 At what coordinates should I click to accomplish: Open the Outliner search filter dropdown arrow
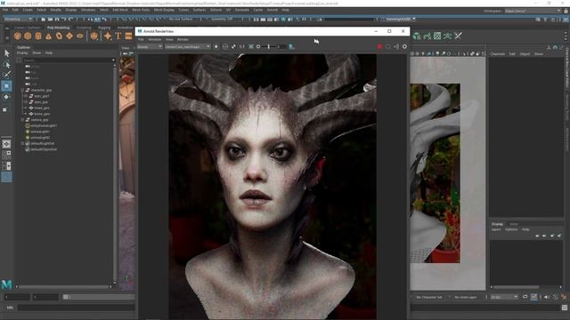[x=113, y=60]
